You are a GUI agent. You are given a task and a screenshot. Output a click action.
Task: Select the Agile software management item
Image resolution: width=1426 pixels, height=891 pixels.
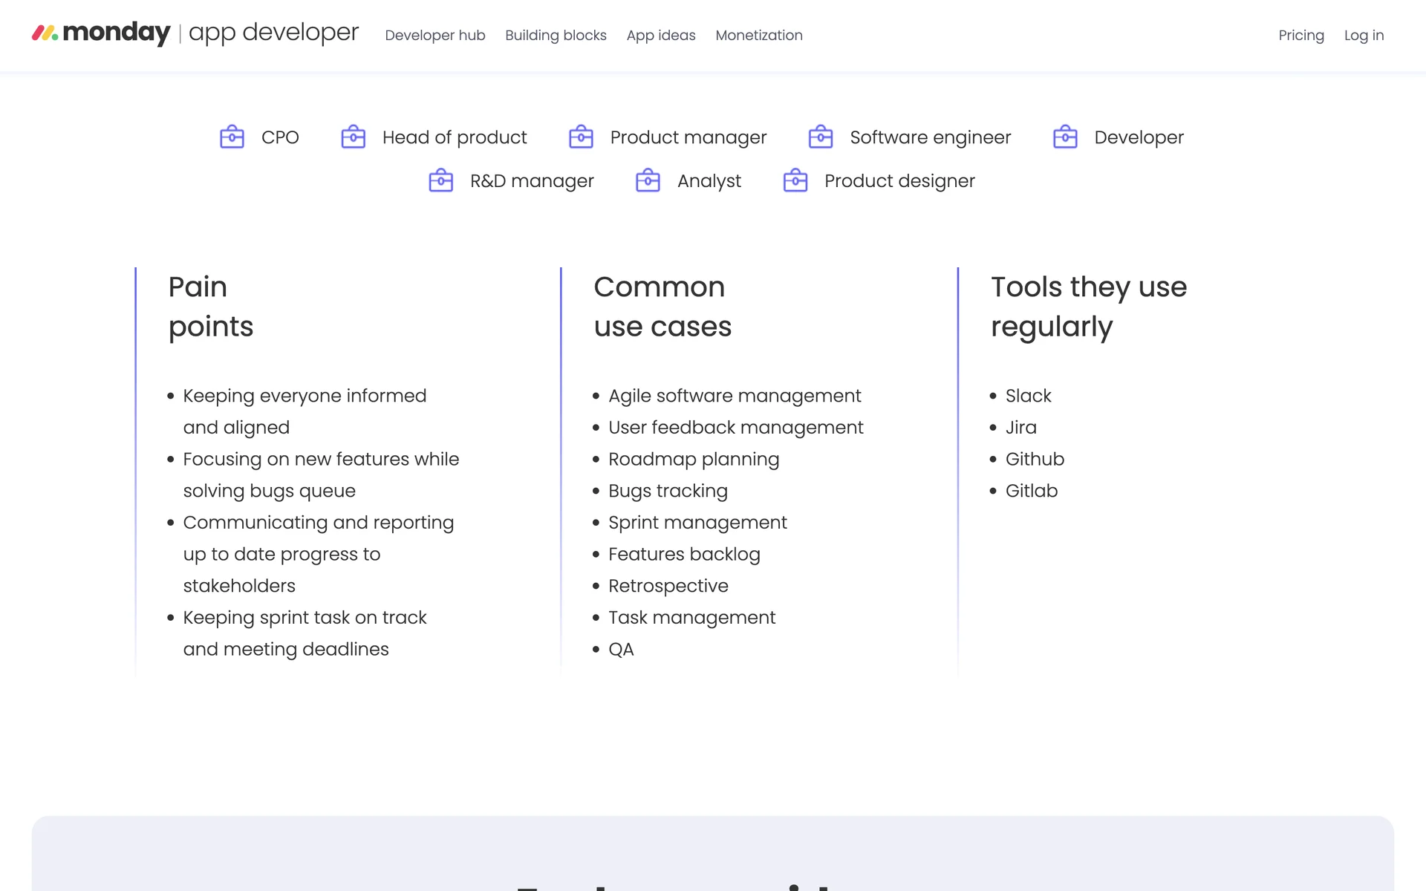tap(734, 396)
